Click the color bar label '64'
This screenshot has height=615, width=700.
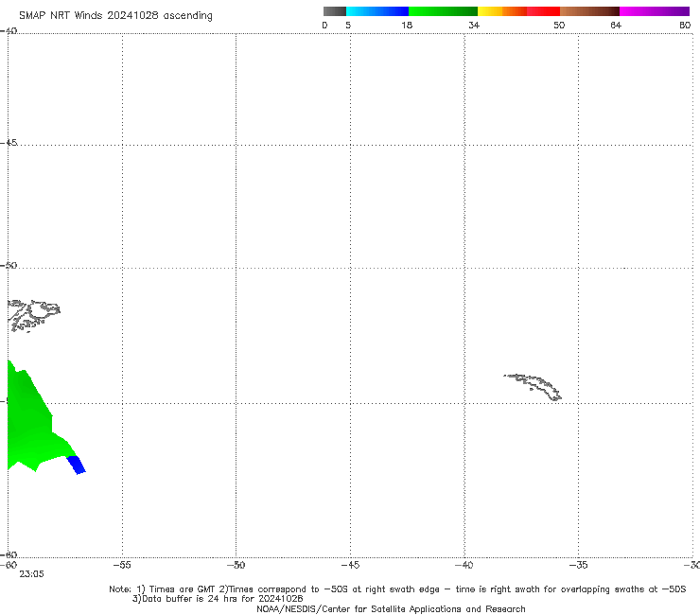(616, 26)
